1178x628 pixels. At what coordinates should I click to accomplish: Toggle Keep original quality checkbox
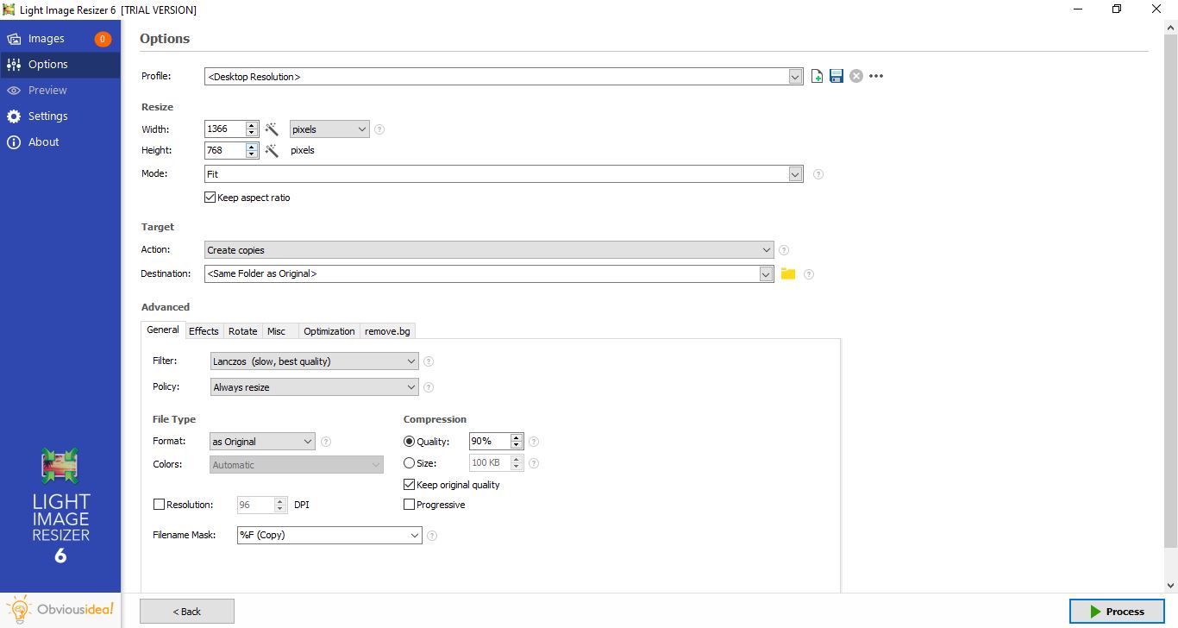pos(409,485)
